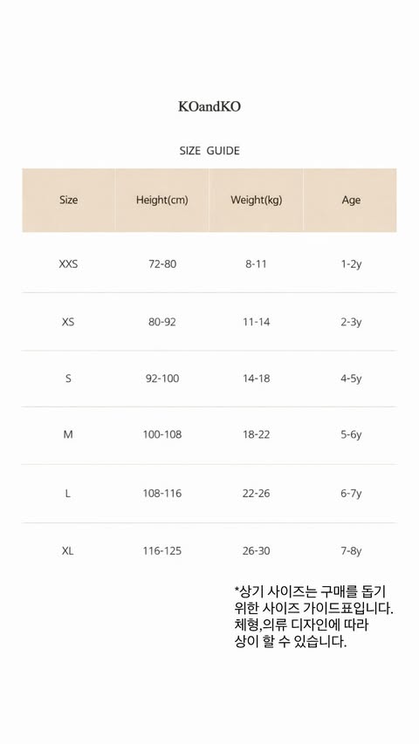
Task: Click the 11-14 weight value
Action: [257, 322]
